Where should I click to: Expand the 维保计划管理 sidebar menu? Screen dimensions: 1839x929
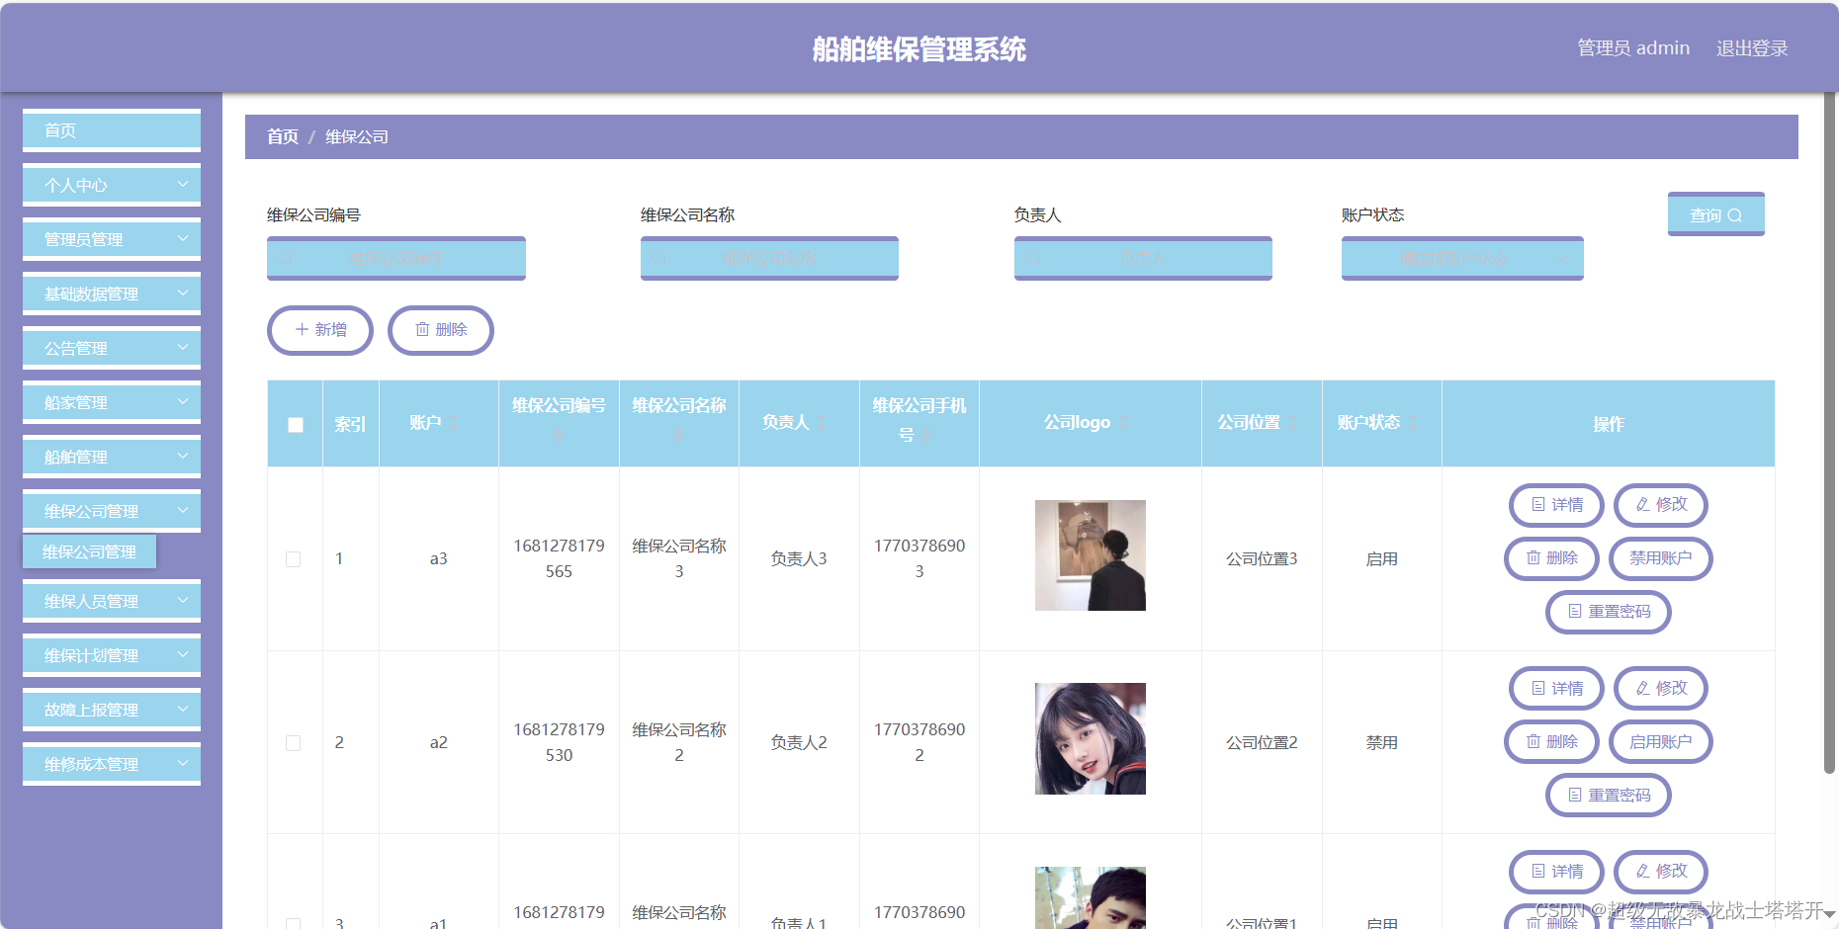pos(112,655)
